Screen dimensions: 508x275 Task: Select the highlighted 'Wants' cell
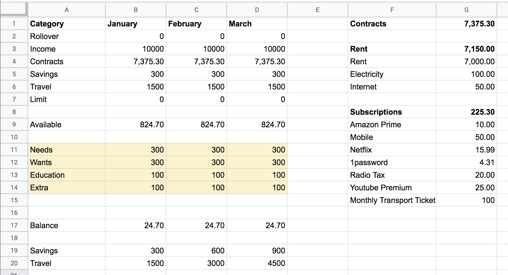67,162
